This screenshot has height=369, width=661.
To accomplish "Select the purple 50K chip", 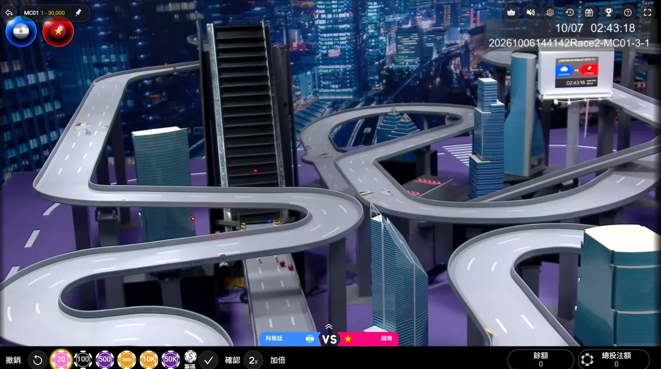I will click(171, 359).
